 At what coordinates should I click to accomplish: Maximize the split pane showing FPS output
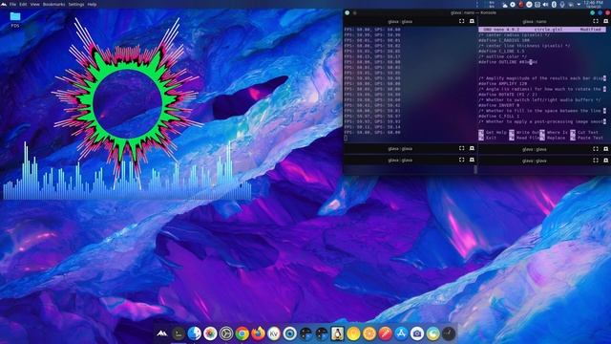[462, 21]
